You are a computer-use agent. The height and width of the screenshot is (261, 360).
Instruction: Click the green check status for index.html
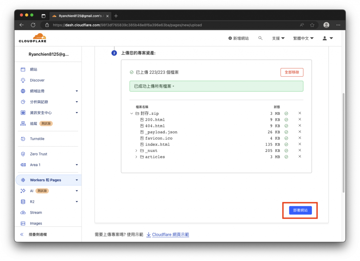click(286, 145)
